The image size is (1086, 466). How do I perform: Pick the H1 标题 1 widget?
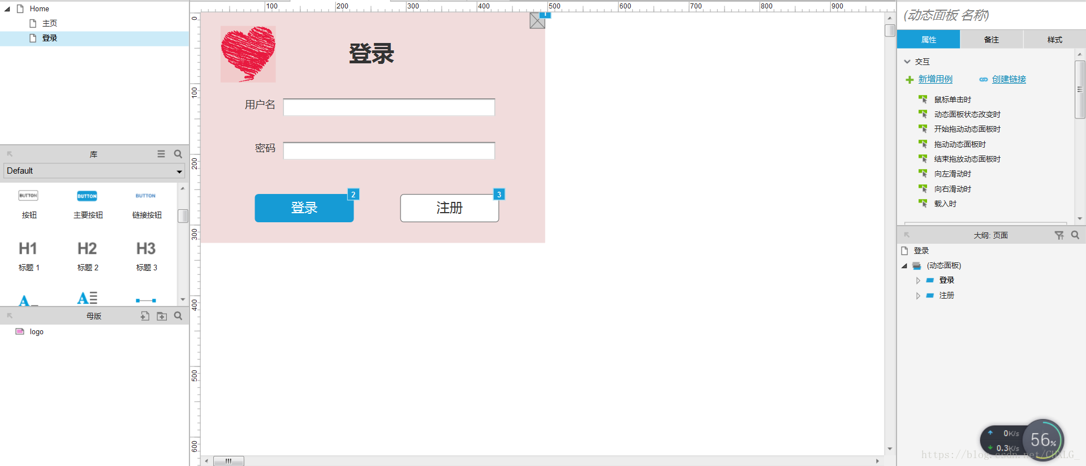click(28, 256)
